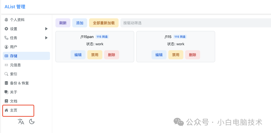Toggle dark mode with moon icon
This screenshot has width=271, height=133.
pos(32,122)
